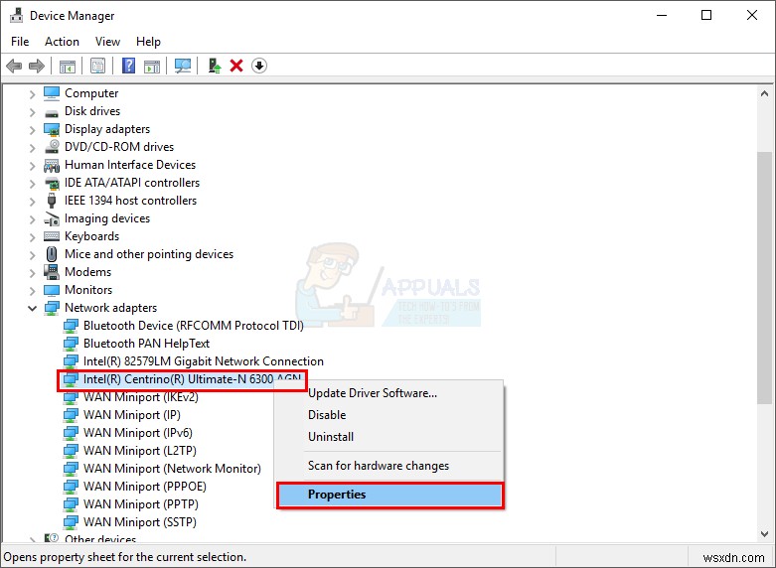Select WAN Miniport (Network Monitor)
This screenshot has height=568, width=776.
[172, 468]
